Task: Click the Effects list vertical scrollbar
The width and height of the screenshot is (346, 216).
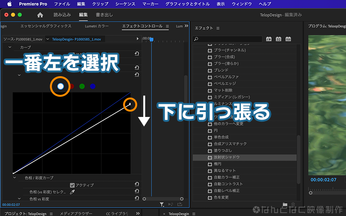Action: [298, 159]
